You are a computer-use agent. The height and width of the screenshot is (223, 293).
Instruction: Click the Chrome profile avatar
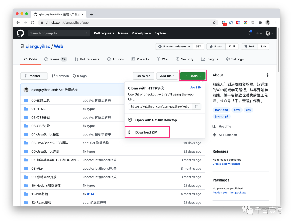point(267,22)
